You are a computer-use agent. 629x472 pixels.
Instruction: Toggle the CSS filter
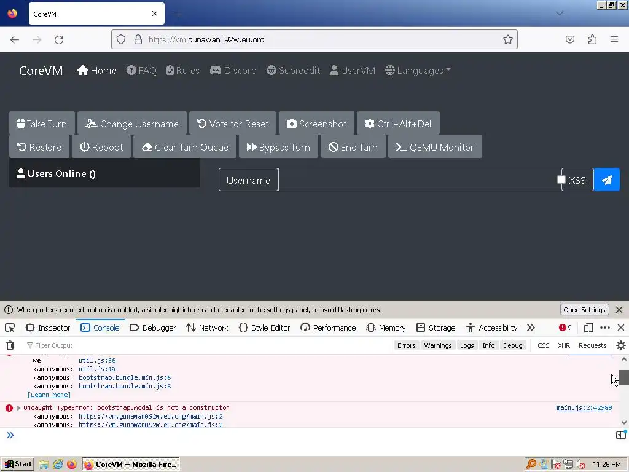[544, 345]
